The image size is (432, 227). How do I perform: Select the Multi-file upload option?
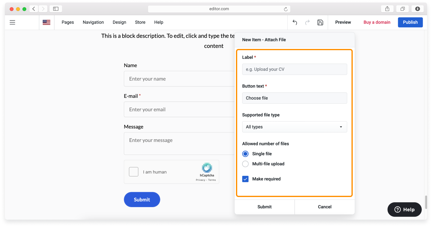[245, 164]
